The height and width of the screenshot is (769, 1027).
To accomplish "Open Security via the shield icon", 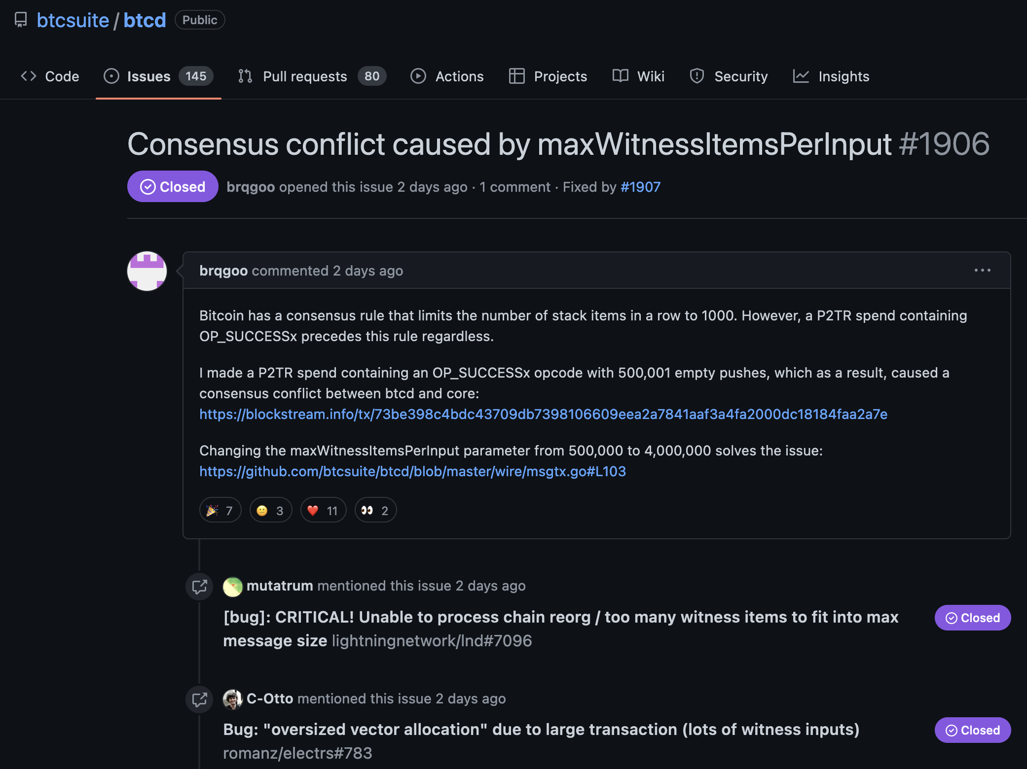I will pos(697,76).
